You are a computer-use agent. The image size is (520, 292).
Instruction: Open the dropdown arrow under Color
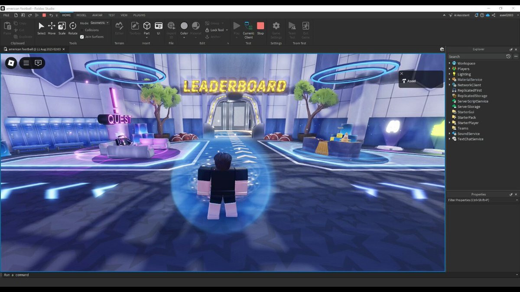(x=184, y=38)
